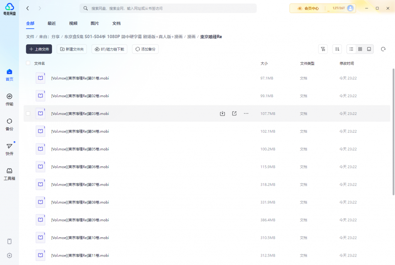Switch to the 图片 tab

click(95, 24)
